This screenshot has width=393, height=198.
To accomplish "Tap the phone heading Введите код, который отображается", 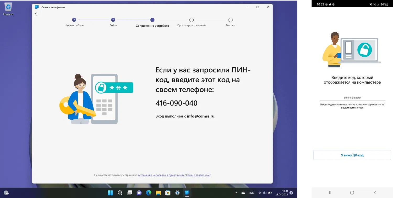I will (x=352, y=80).
